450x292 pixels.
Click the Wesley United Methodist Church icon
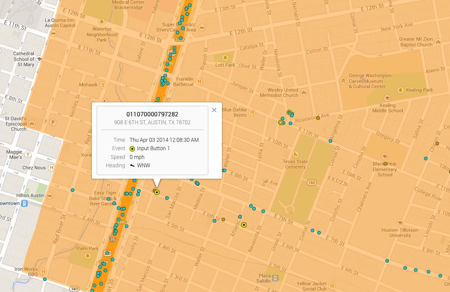(304, 92)
